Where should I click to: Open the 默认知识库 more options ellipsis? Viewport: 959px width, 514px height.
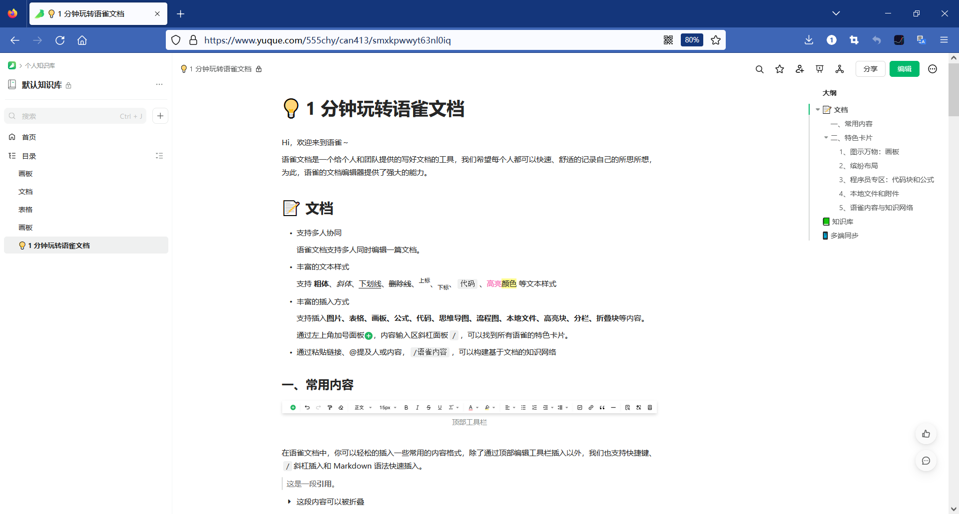(159, 84)
